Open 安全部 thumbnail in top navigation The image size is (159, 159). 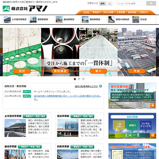(136, 19)
